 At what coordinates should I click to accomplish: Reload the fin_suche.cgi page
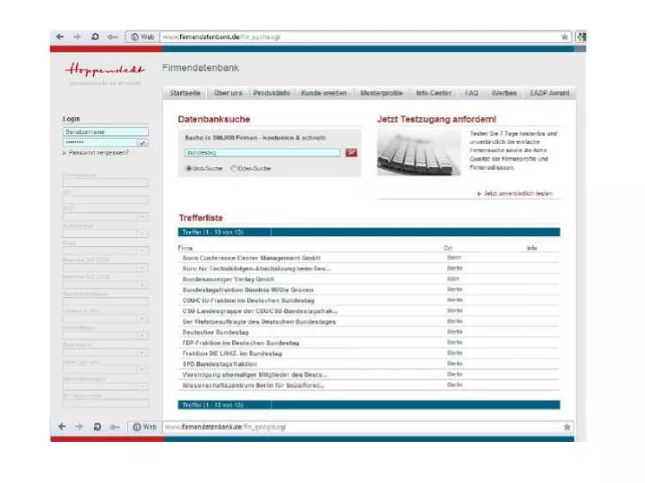coord(95,37)
